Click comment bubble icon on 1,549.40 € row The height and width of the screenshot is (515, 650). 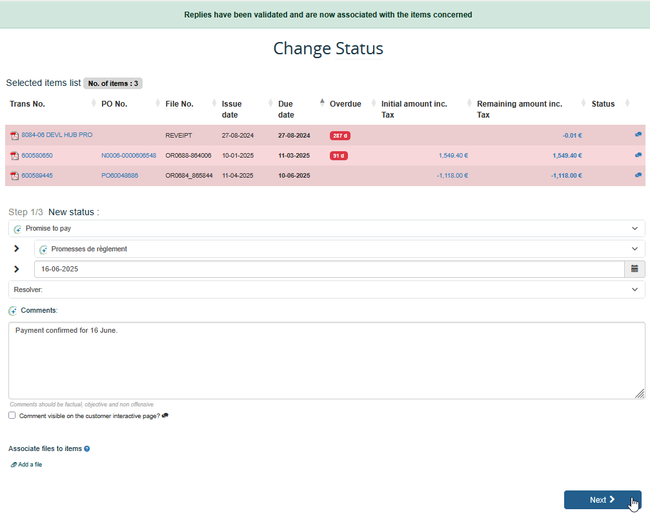pyautogui.click(x=638, y=155)
